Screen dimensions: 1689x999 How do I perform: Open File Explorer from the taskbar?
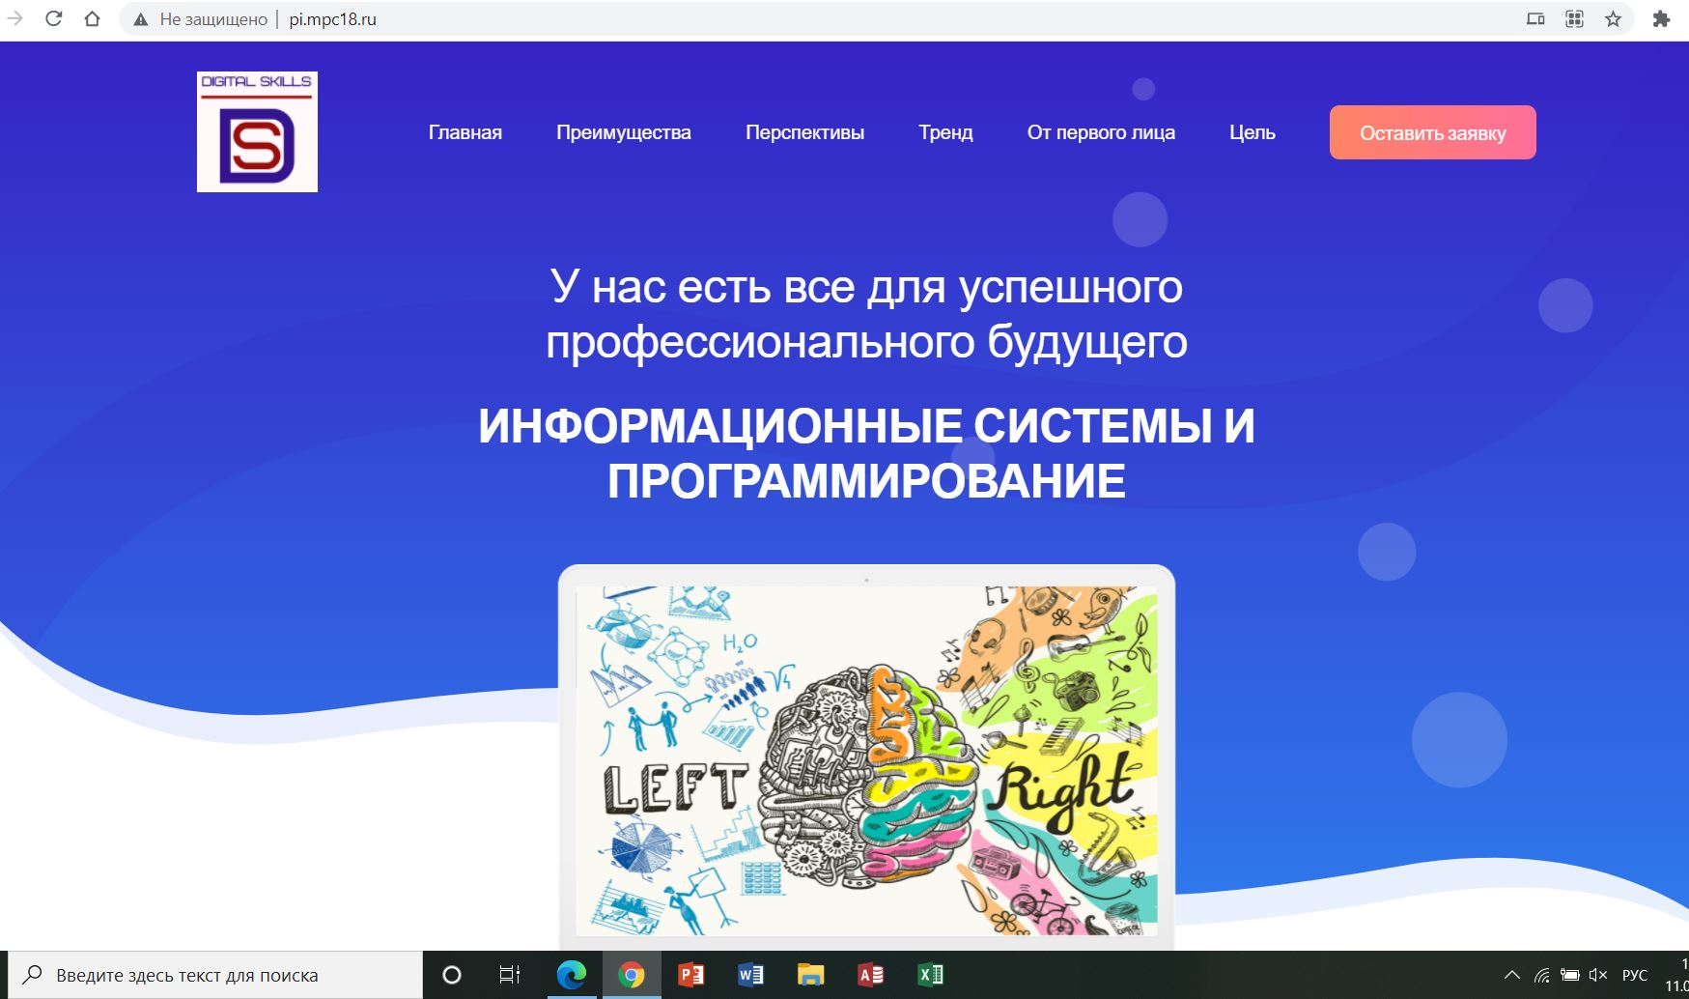click(x=810, y=975)
